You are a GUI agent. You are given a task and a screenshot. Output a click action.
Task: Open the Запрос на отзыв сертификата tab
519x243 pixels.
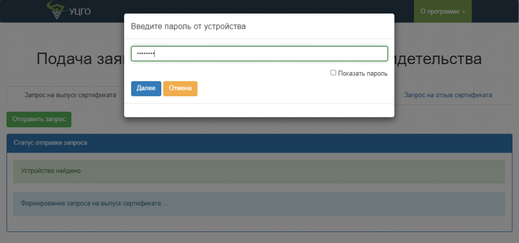coord(448,95)
